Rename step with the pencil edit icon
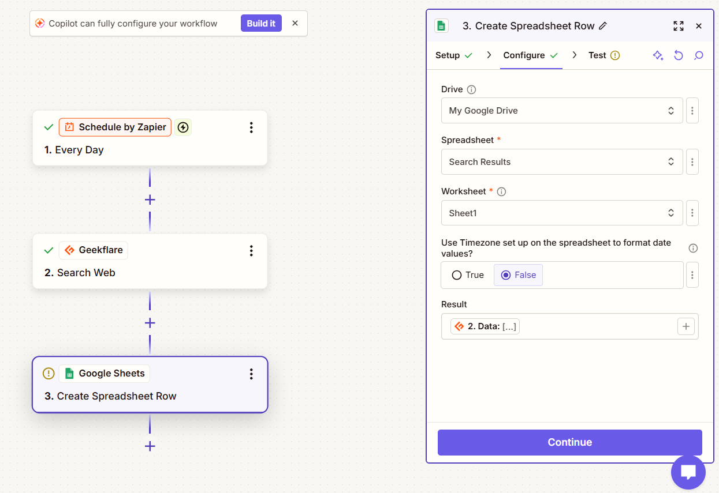This screenshot has width=719, height=493. point(603,26)
